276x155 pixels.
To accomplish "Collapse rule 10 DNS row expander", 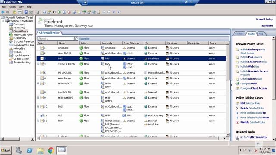I will 38,106.
